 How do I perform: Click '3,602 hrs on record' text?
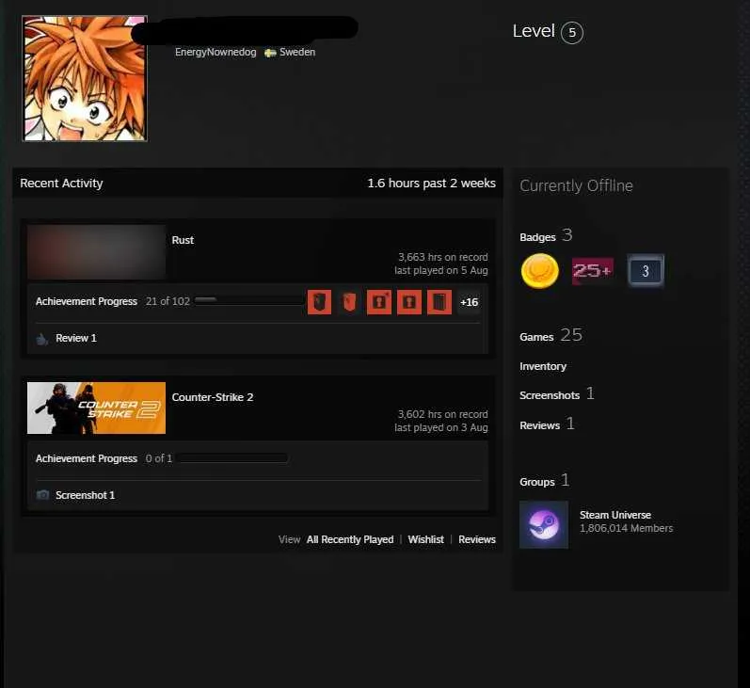(x=443, y=414)
